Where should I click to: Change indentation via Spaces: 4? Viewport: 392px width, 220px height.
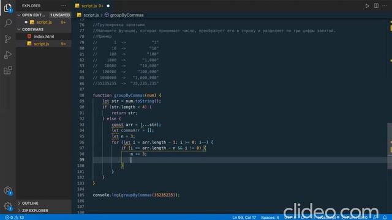(269, 218)
